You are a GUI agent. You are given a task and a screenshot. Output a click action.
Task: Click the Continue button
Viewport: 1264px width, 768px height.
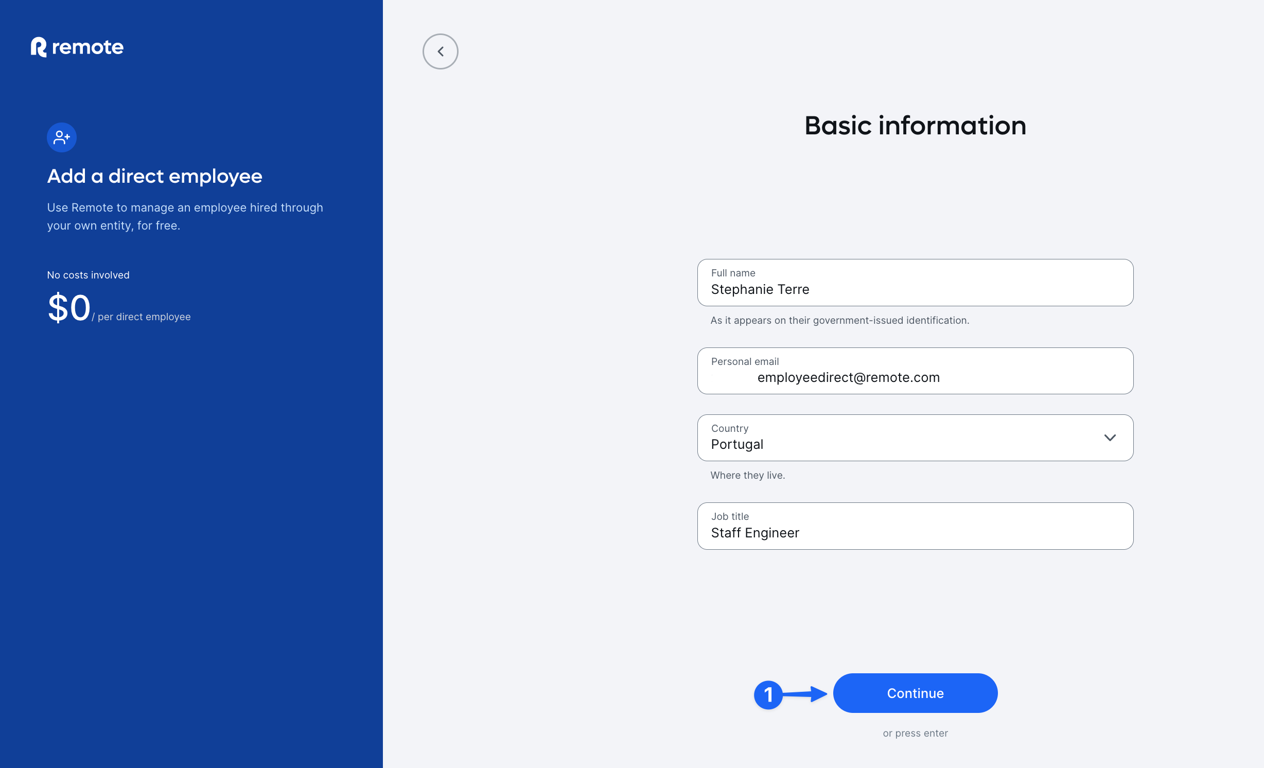[915, 693]
